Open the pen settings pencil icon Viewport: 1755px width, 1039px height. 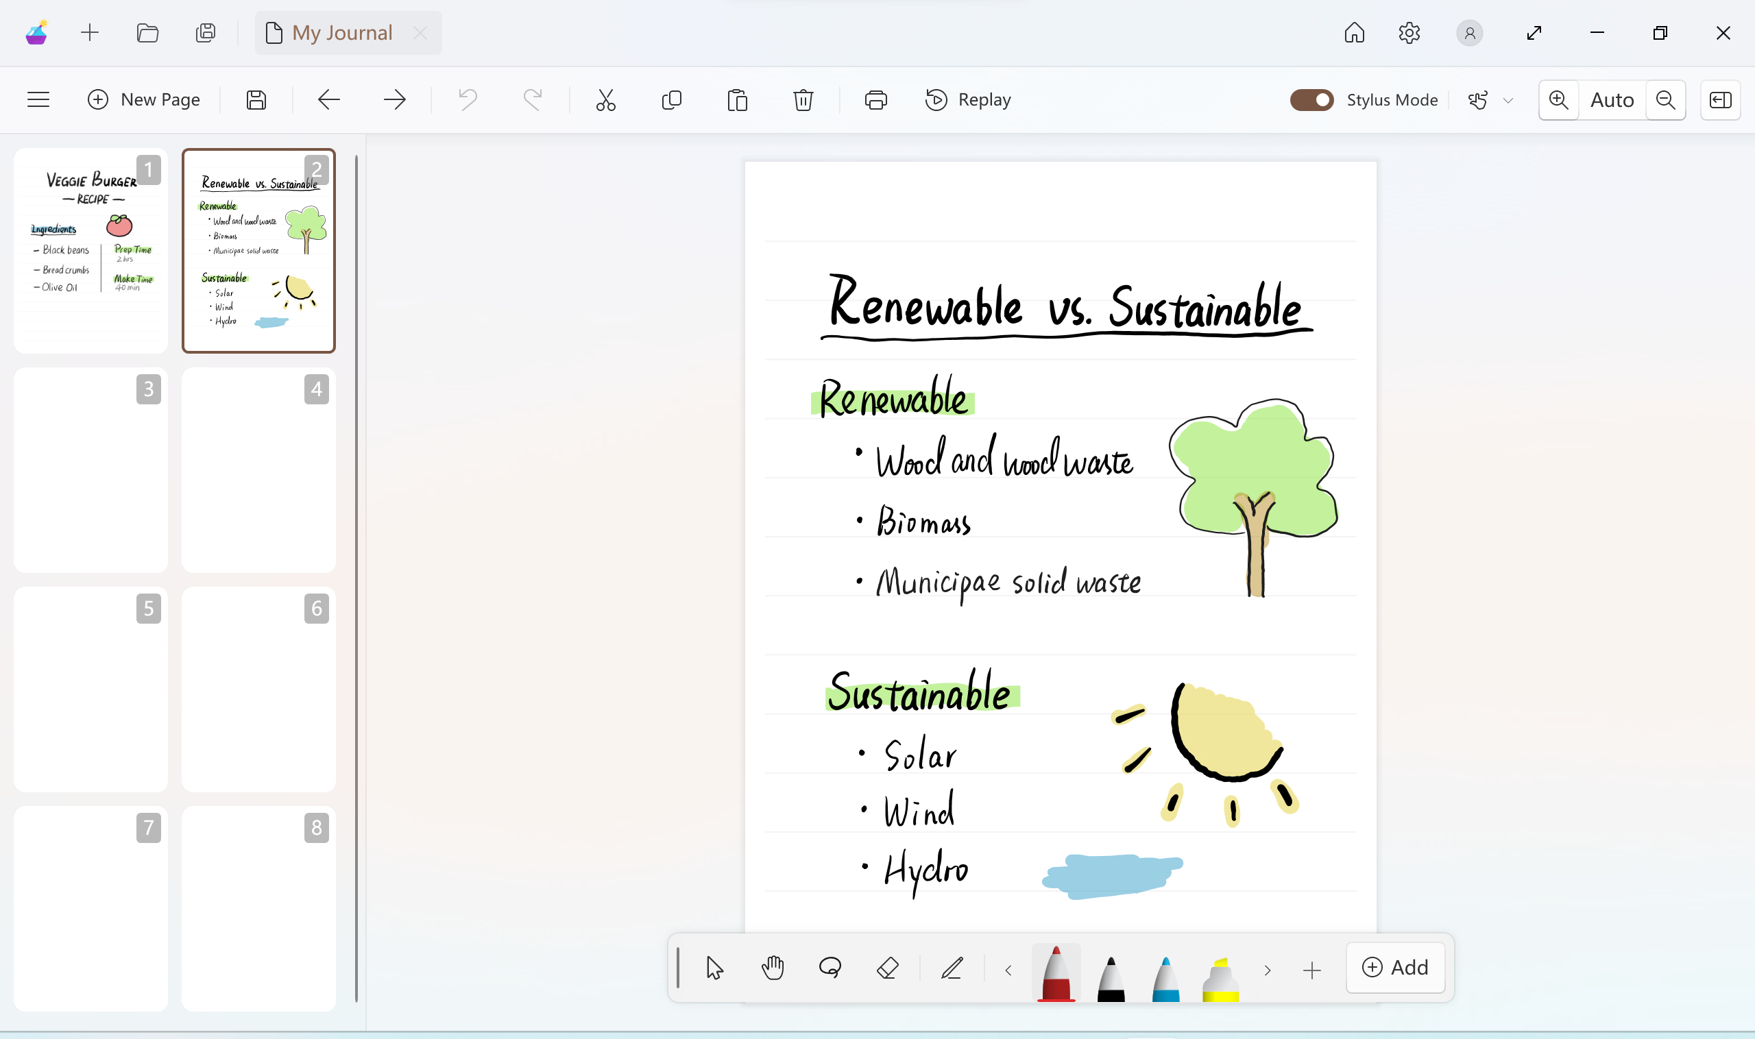pyautogui.click(x=952, y=968)
